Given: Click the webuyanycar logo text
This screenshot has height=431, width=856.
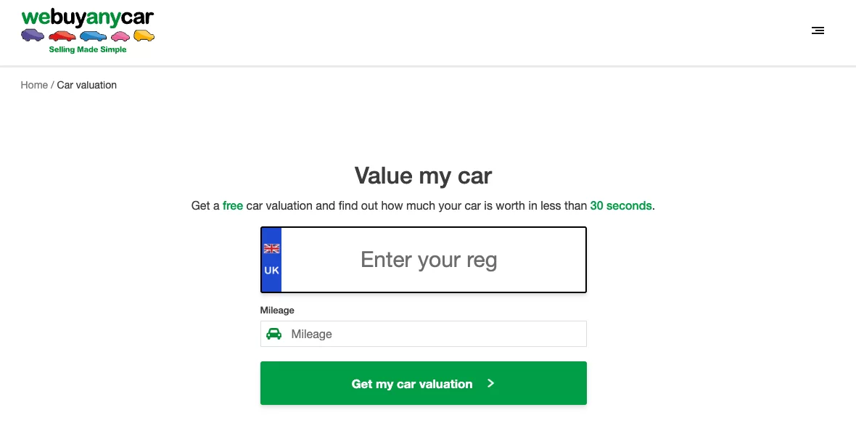Looking at the screenshot, I should coord(88,17).
